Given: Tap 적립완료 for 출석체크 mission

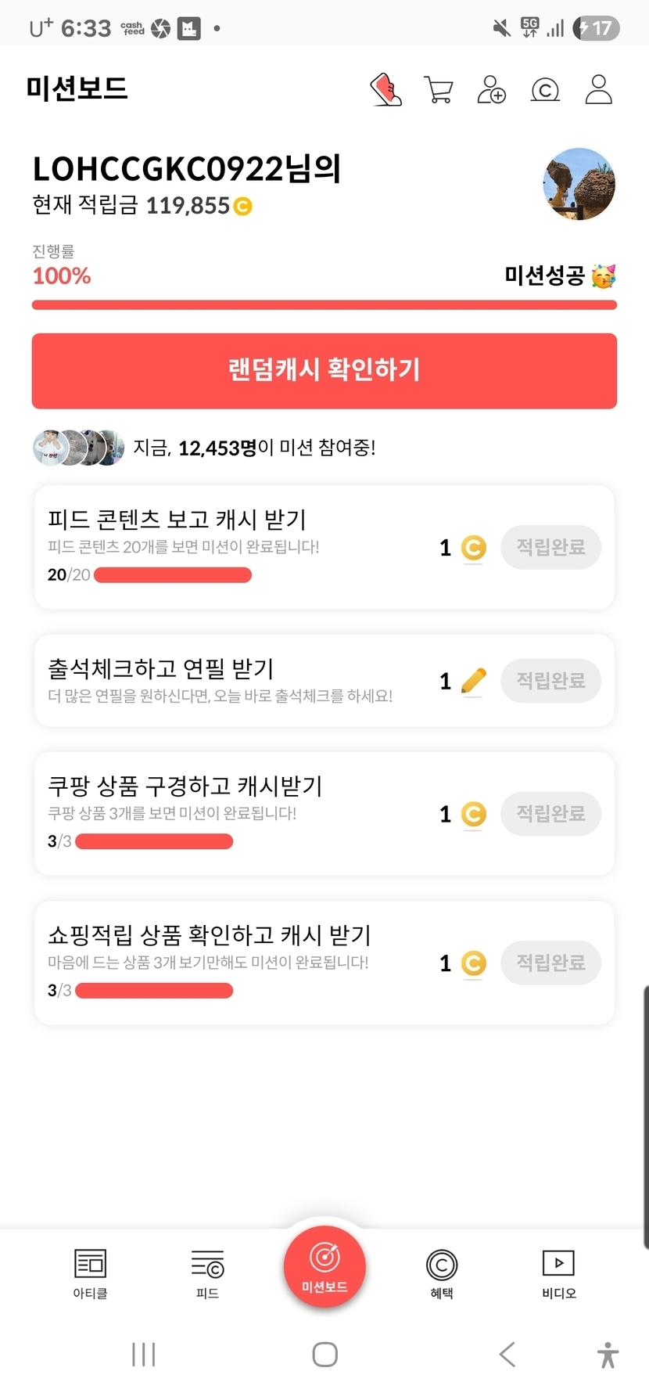Looking at the screenshot, I should [550, 680].
